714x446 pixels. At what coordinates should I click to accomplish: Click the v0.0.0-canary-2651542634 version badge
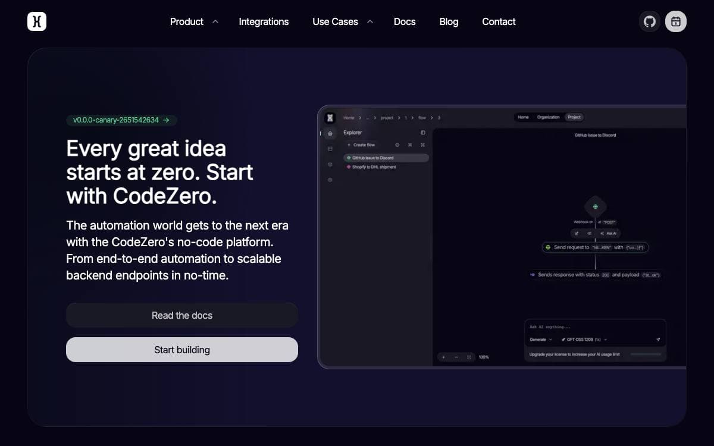pos(121,120)
